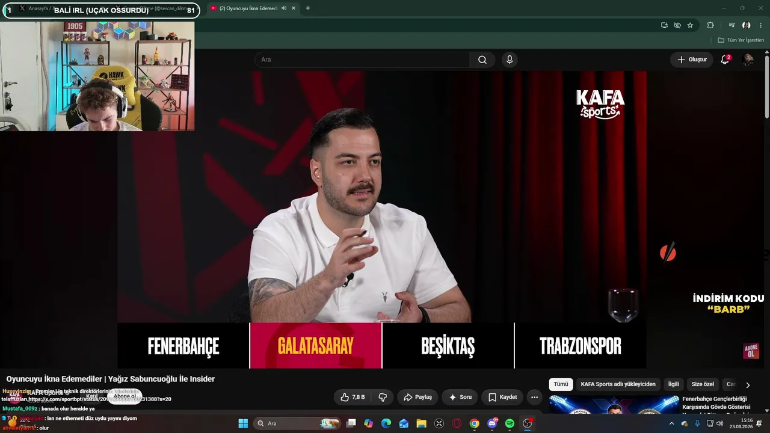Click the Soru ask button
770x433 pixels.
pyautogui.click(x=460, y=397)
